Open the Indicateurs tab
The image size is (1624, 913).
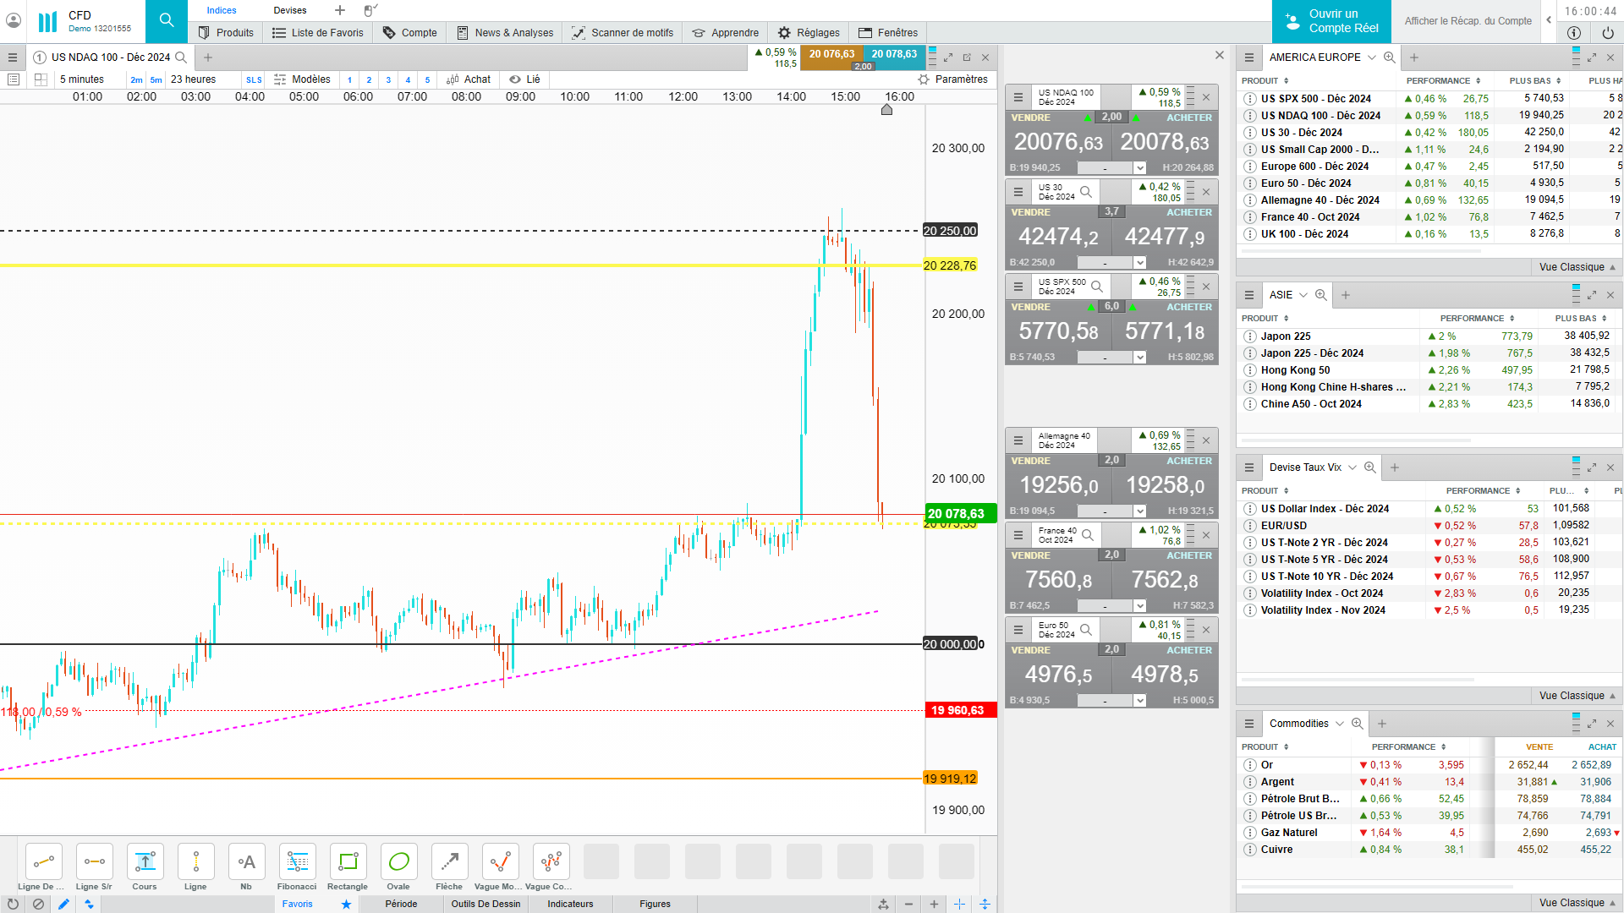(x=570, y=904)
